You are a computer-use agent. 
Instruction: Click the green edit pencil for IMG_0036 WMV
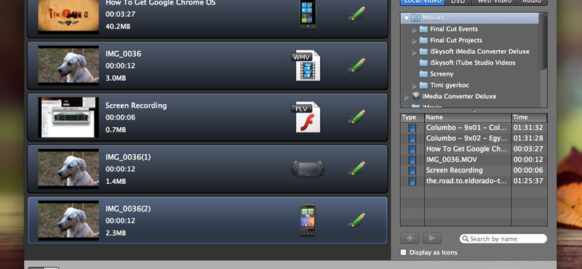(356, 65)
